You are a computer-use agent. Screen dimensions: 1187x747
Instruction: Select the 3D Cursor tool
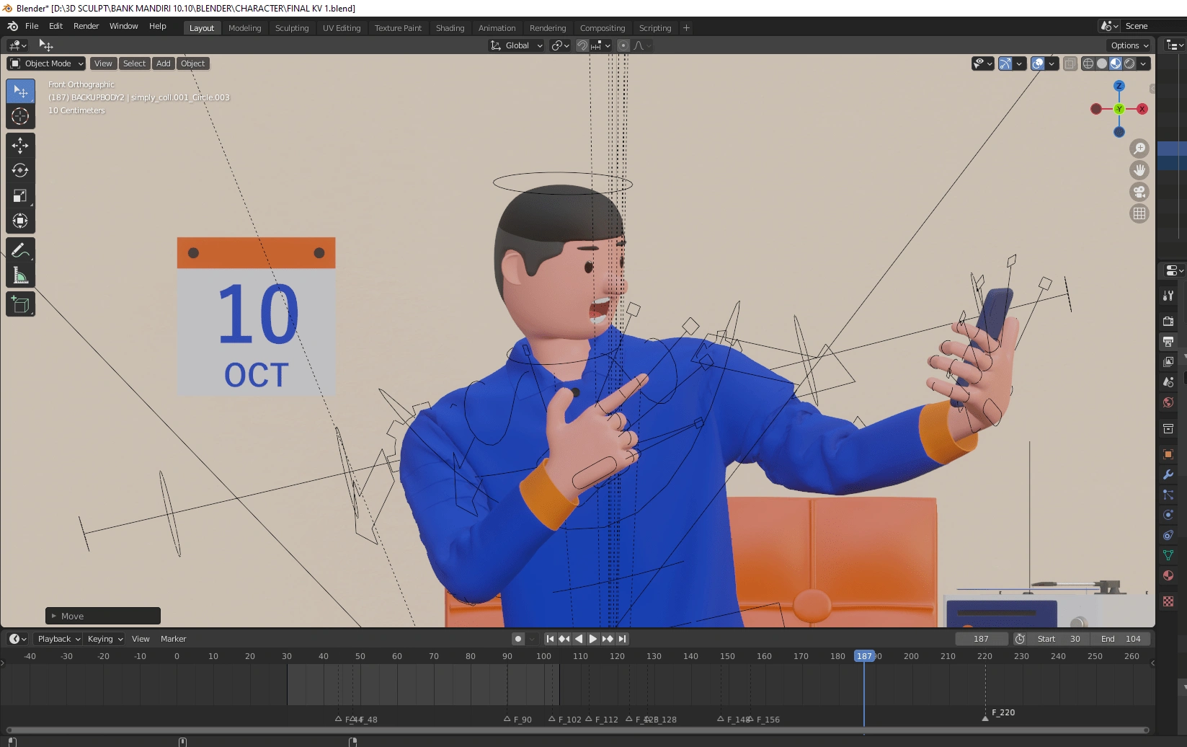tap(20, 116)
